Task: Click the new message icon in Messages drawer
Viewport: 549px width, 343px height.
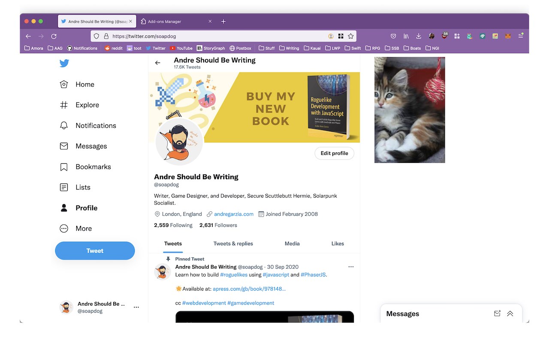Action: [497, 313]
